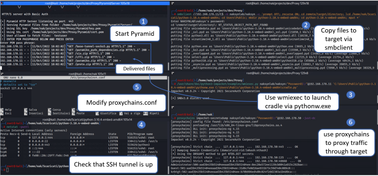The height and width of the screenshot is (176, 378).
Task: Click the GNU nano 6.0 header text
Action: 13,78
